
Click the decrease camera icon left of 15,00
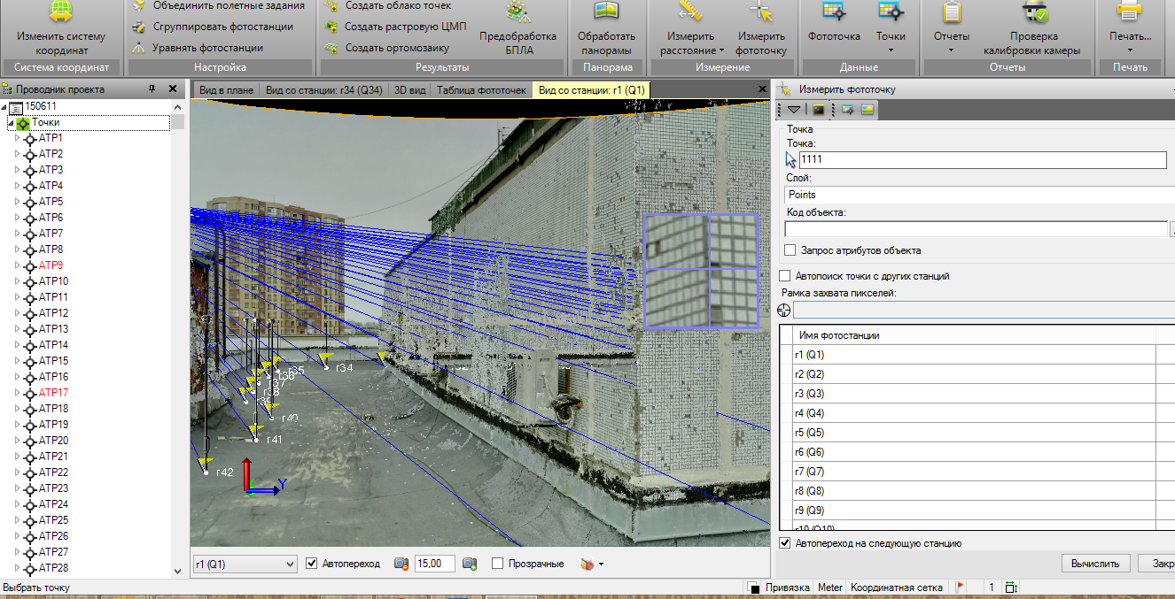401,564
